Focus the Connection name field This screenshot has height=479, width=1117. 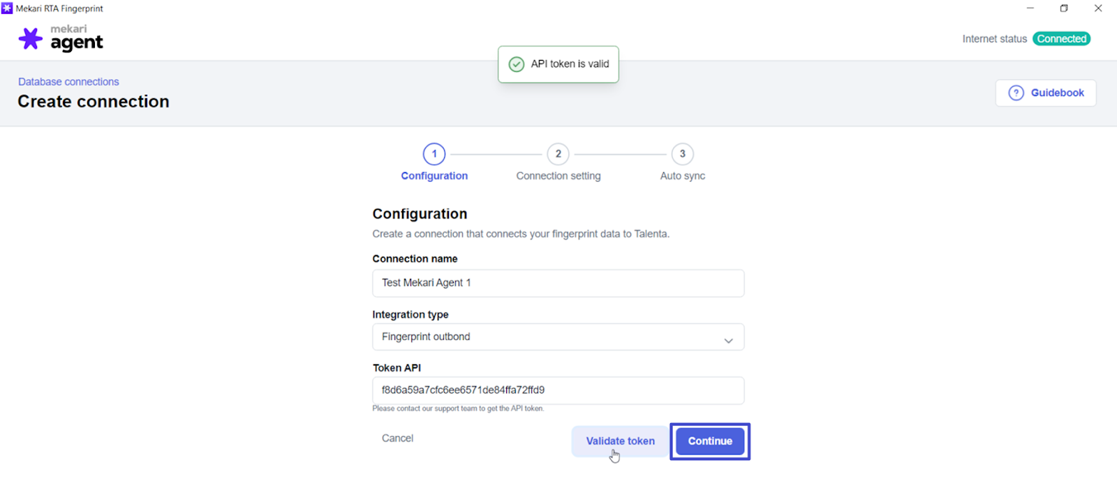click(558, 283)
